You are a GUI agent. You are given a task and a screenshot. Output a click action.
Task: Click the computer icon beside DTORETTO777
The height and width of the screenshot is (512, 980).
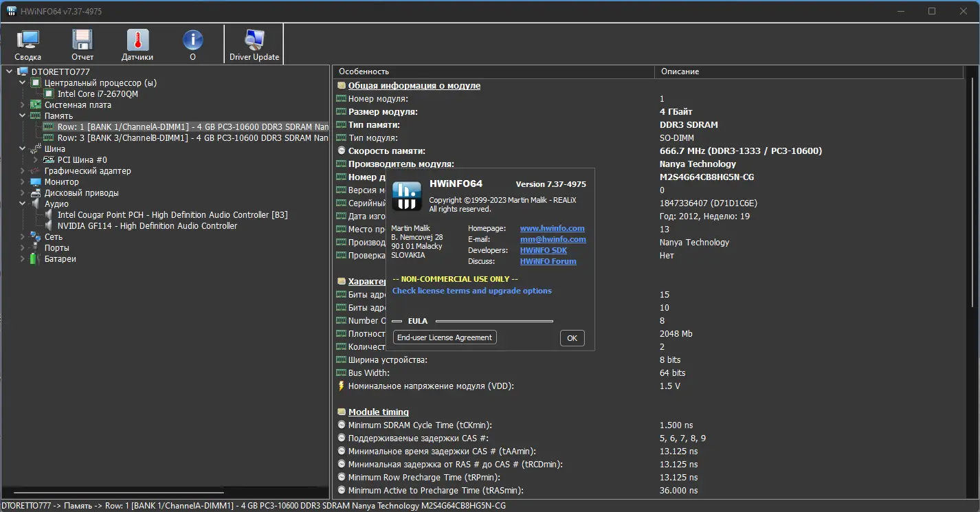pos(23,71)
